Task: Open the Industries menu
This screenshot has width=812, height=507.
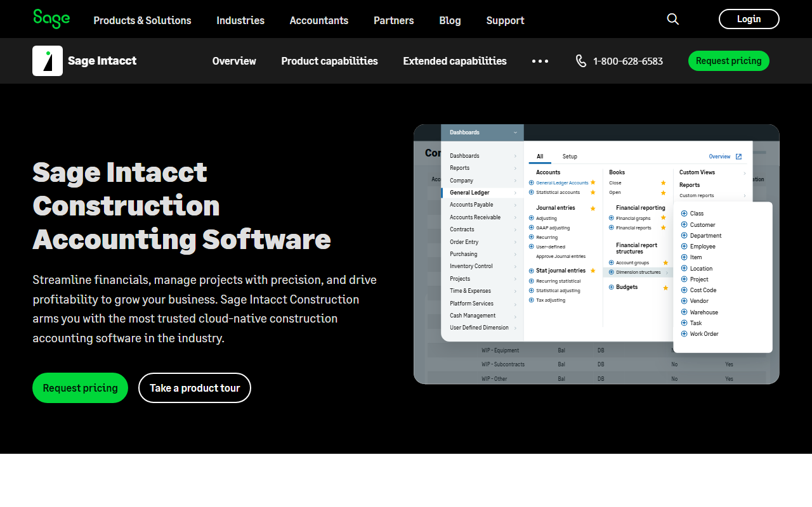Action: 240,20
